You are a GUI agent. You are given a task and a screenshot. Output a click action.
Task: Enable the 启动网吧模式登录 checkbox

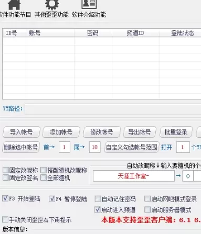point(147,199)
